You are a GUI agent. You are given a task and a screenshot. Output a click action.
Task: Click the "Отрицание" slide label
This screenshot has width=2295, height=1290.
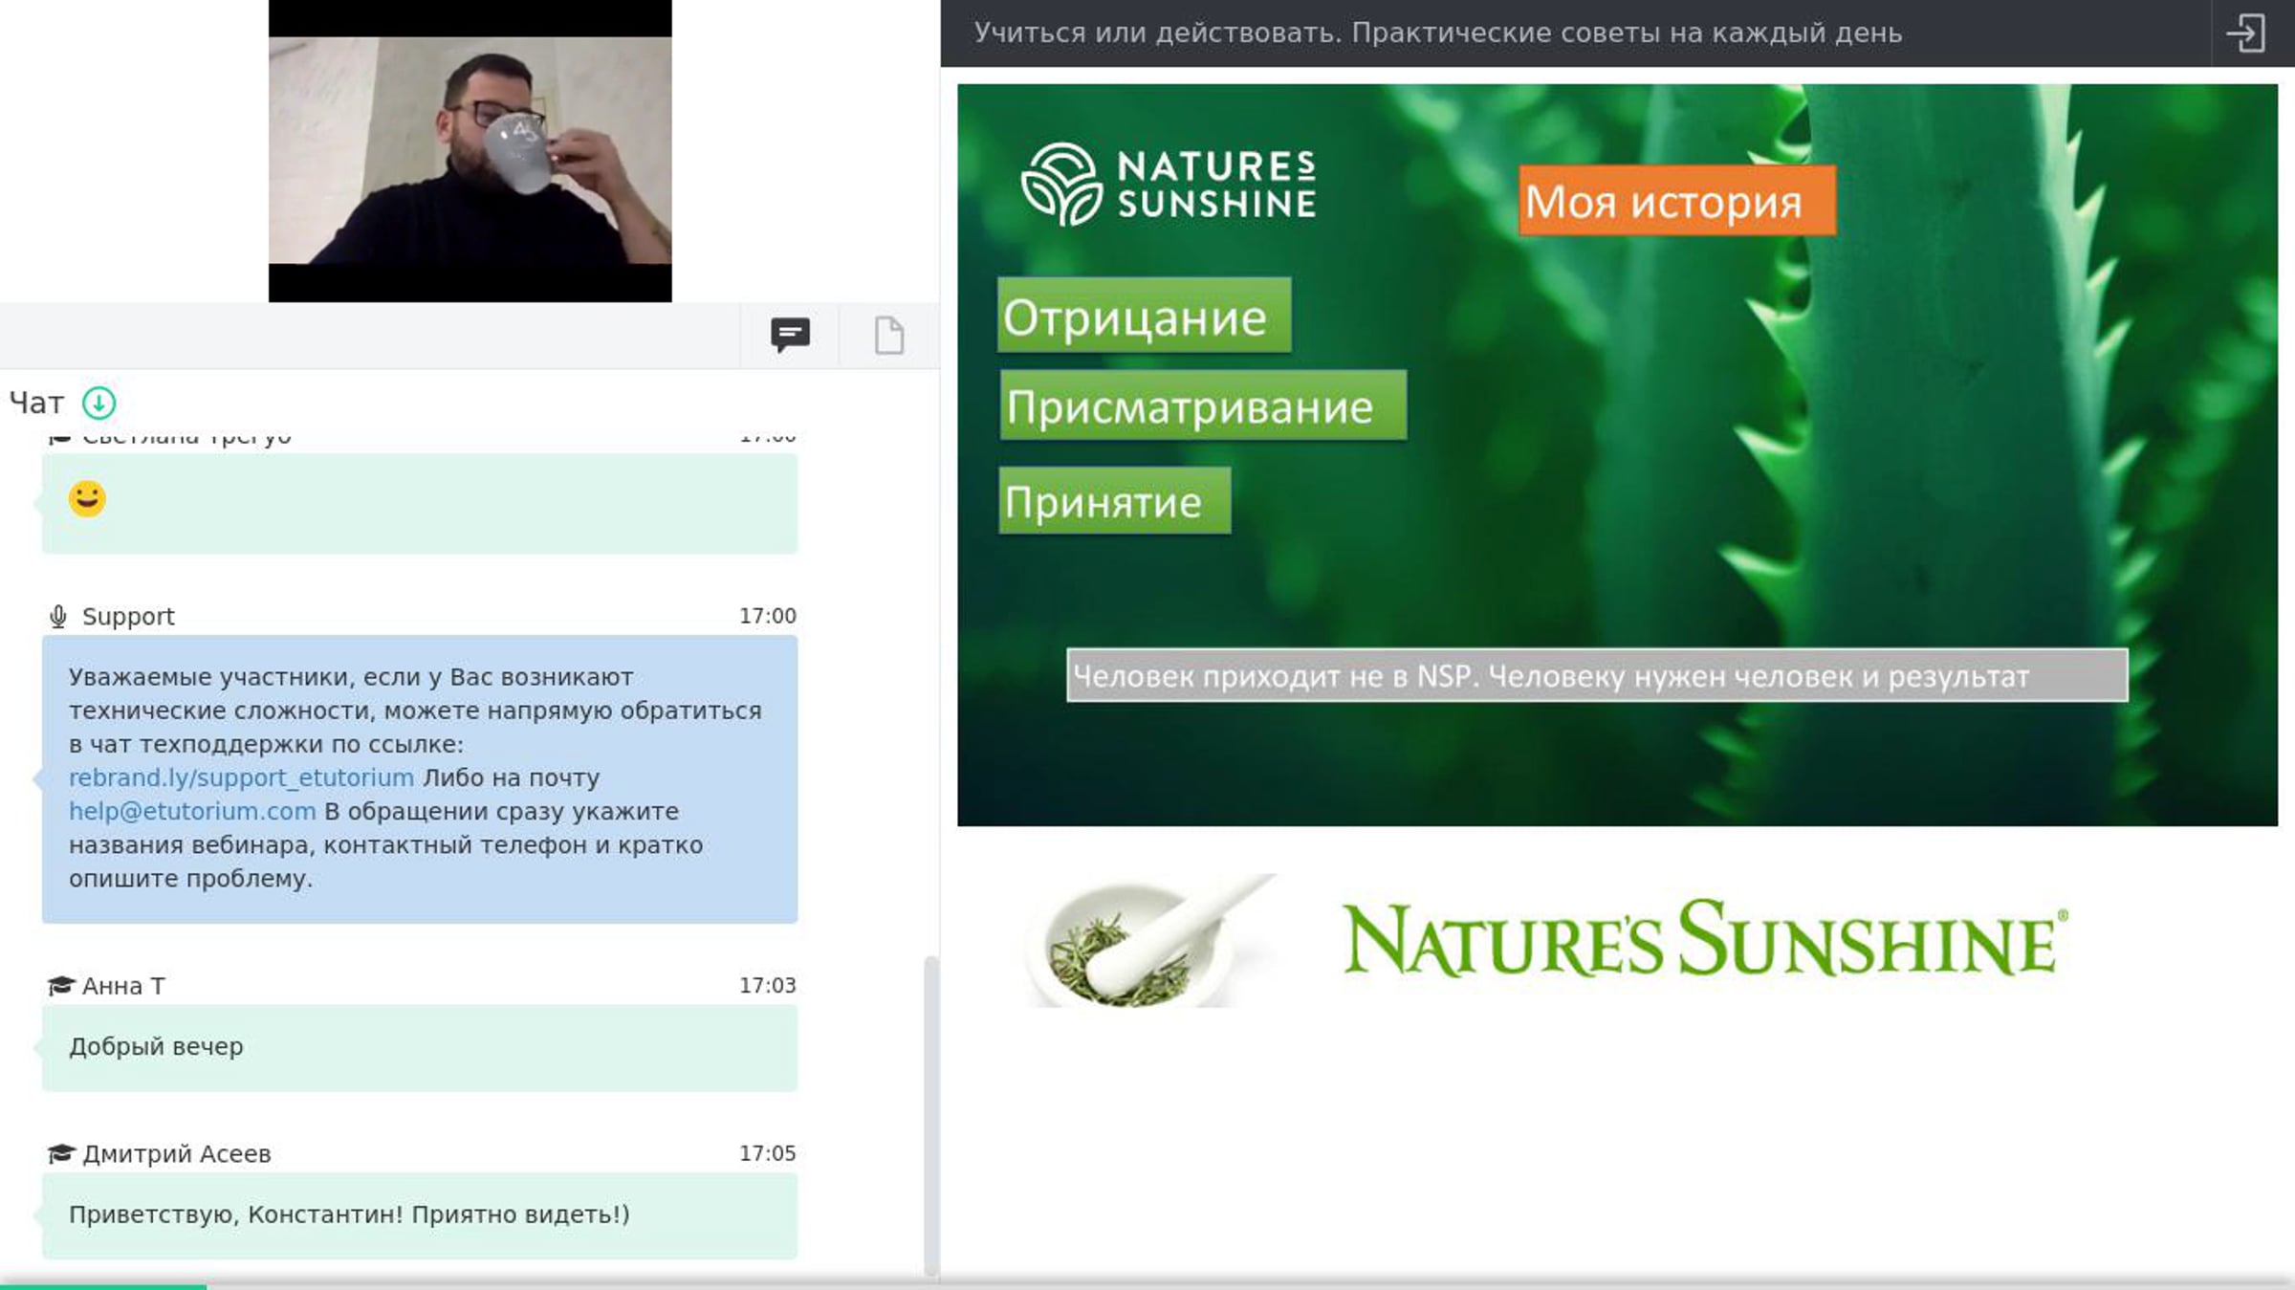click(x=1144, y=316)
